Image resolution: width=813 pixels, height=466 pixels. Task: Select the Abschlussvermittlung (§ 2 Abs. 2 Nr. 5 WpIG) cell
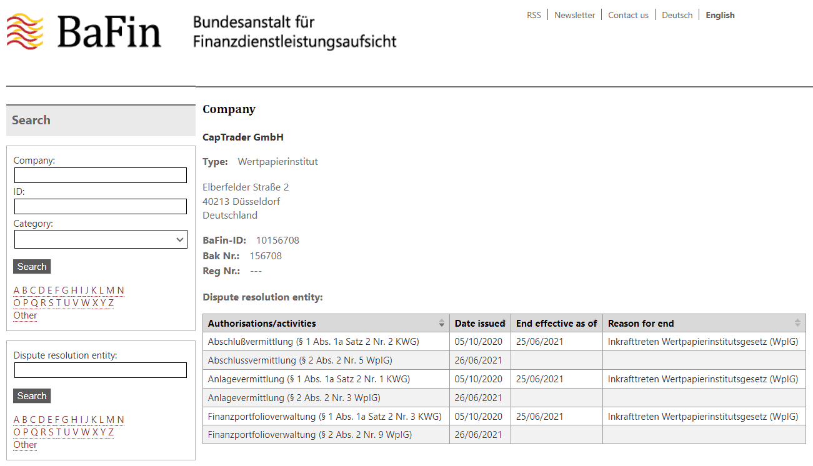[326, 360]
